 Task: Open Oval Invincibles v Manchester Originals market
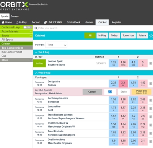coord(60,141)
